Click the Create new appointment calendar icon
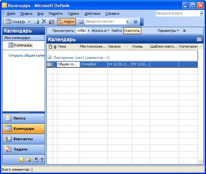 point(8,22)
